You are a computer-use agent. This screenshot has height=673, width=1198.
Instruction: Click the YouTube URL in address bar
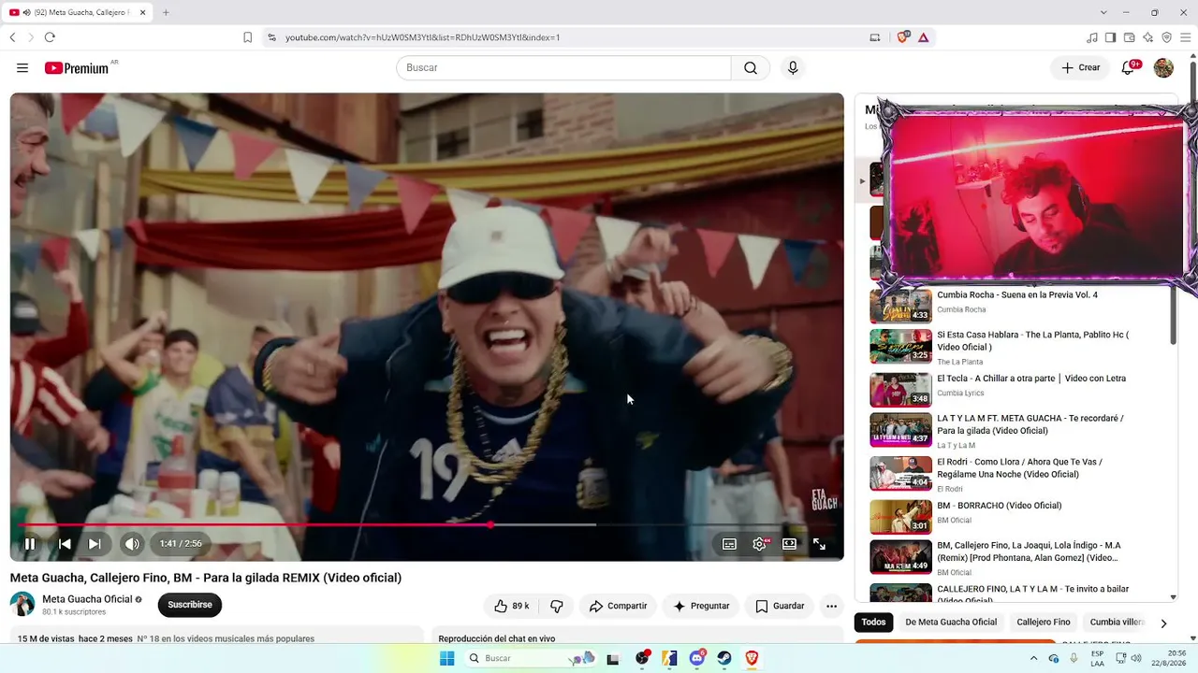pos(422,37)
